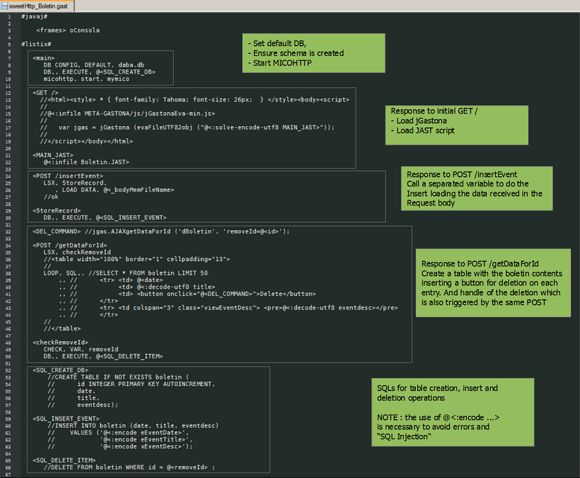
Task: Click the line executing @<SQL_CREATE_DB>
Action: click(x=100, y=72)
